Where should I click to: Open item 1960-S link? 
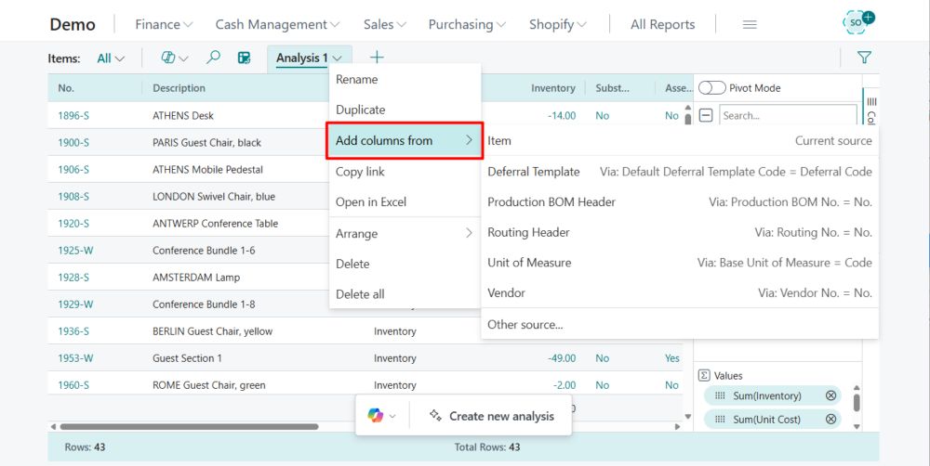coord(73,385)
